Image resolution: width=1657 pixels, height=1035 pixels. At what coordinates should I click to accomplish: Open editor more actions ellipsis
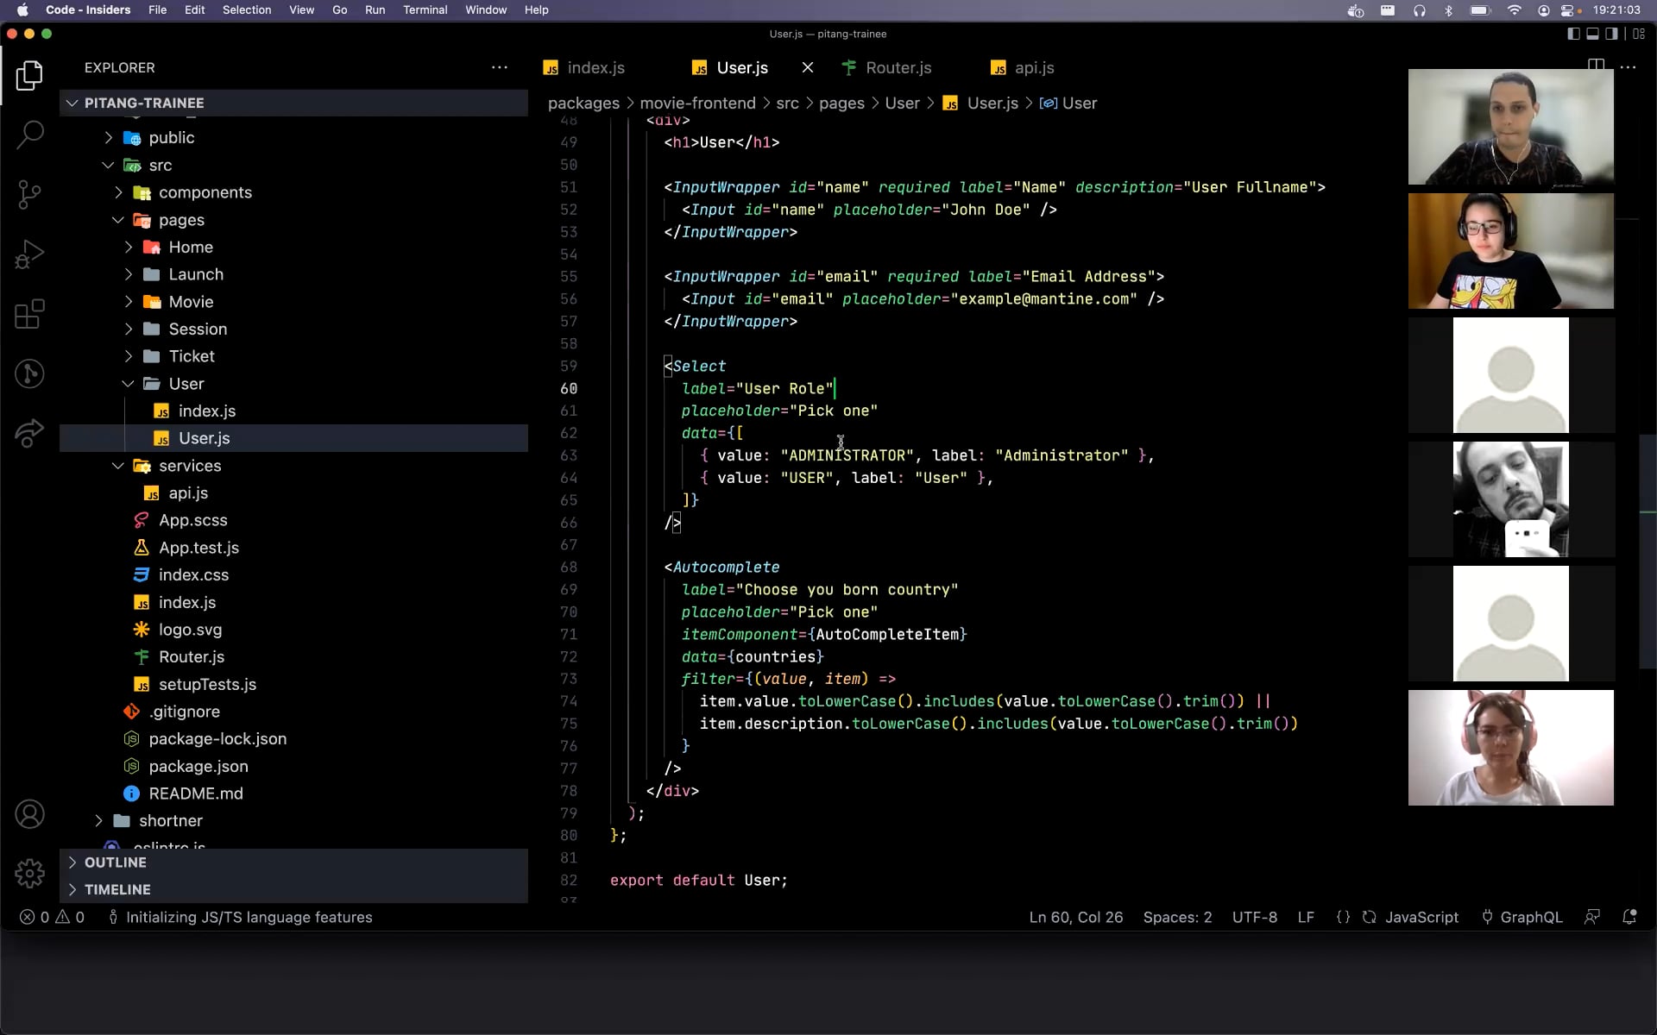point(1628,66)
